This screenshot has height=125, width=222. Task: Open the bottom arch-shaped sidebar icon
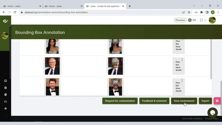pyautogui.click(x=6, y=108)
